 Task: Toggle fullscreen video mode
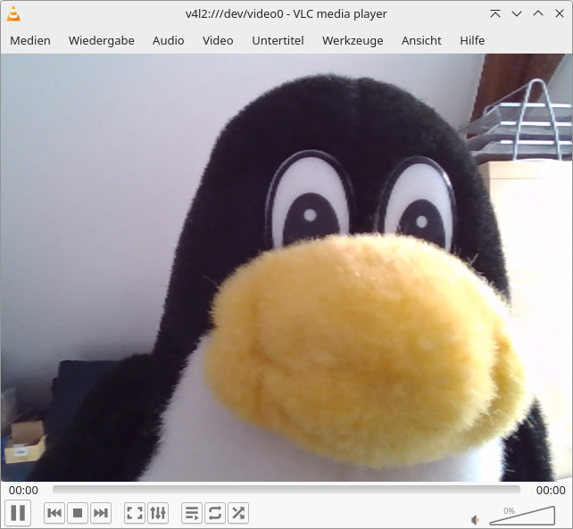[135, 513]
